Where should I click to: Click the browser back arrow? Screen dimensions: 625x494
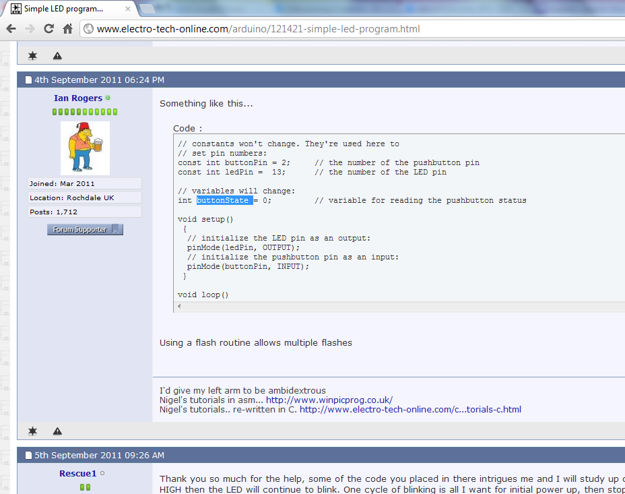click(x=10, y=29)
